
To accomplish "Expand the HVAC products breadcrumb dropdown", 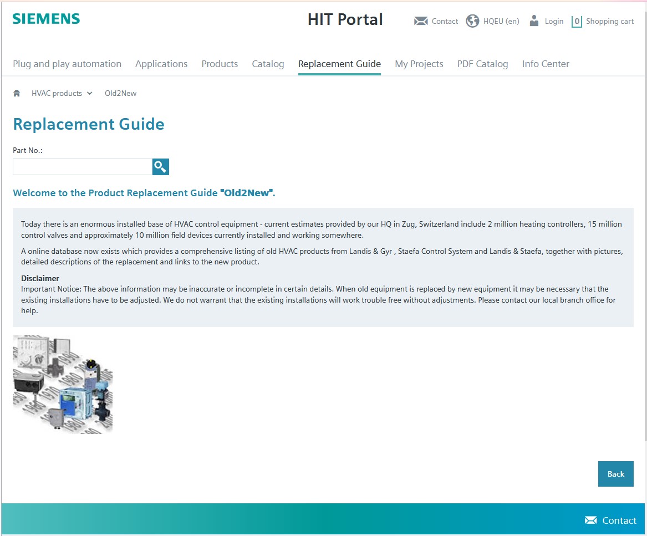I will pyautogui.click(x=89, y=93).
